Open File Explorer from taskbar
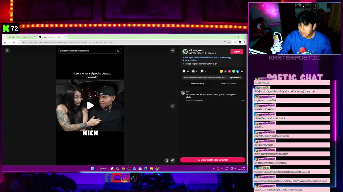This screenshot has width=343, height=192. (151, 169)
